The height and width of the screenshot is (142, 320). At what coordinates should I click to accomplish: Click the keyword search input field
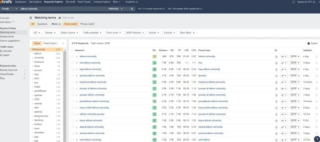click(x=63, y=9)
